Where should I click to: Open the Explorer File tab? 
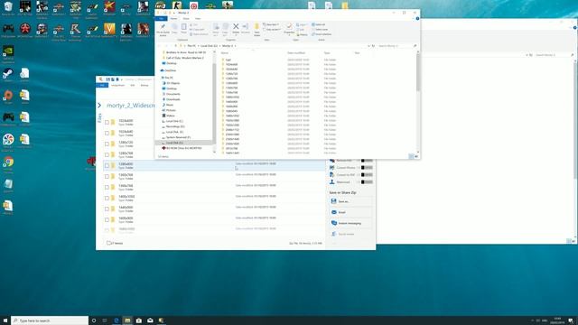tap(161, 18)
